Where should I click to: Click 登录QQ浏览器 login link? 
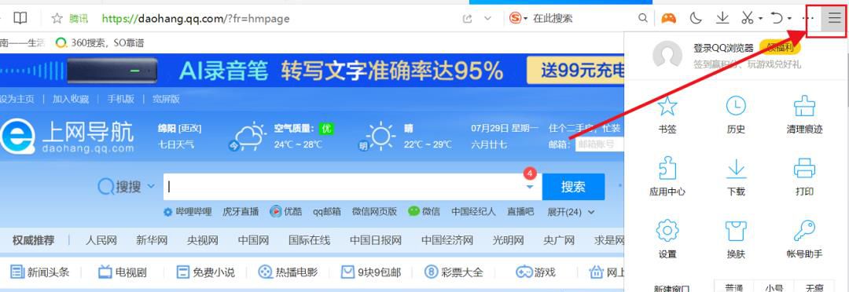pos(723,48)
